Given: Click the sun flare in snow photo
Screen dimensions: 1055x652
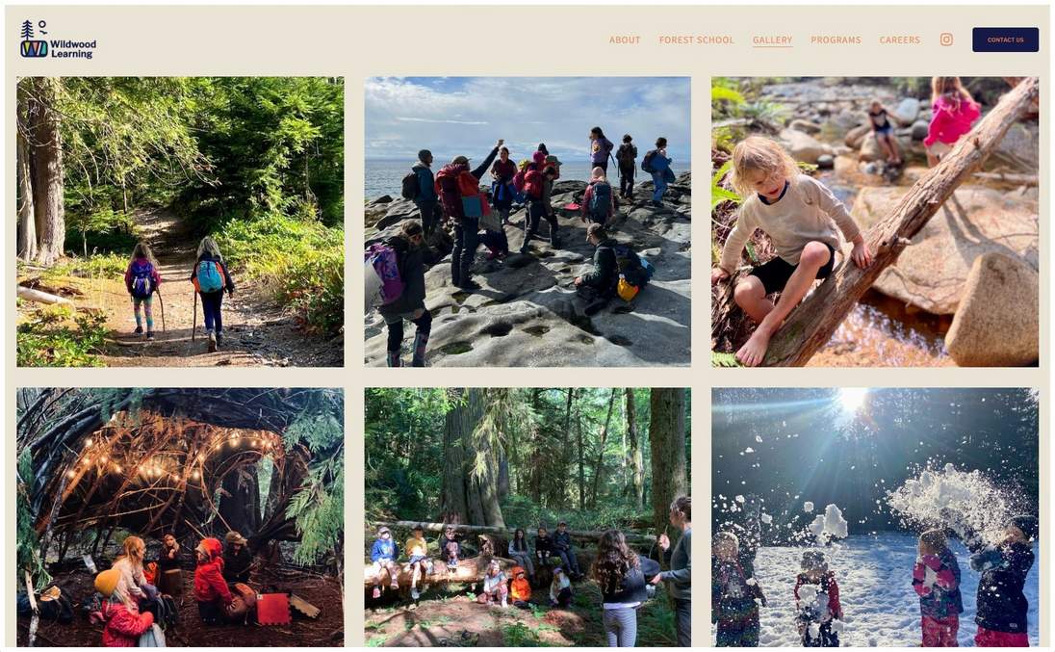Looking at the screenshot, I should pyautogui.click(x=852, y=401).
